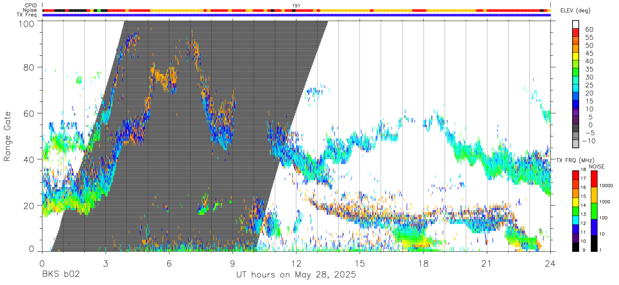Screen dimensions: 619x285
Task: Click the ELEV legend value '-10'
Action: 590,141
